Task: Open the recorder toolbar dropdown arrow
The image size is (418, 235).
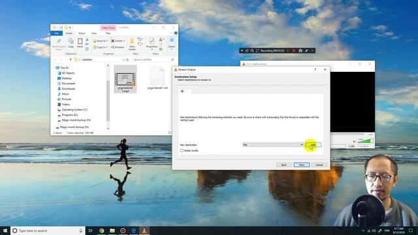Action: tap(242, 51)
